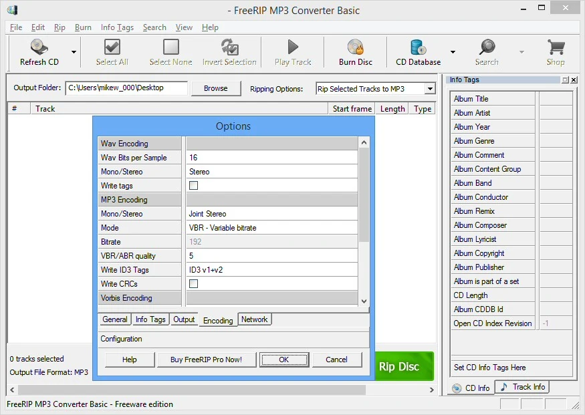Click the green Rip Disc button
This screenshot has height=415, width=585.
click(x=404, y=366)
